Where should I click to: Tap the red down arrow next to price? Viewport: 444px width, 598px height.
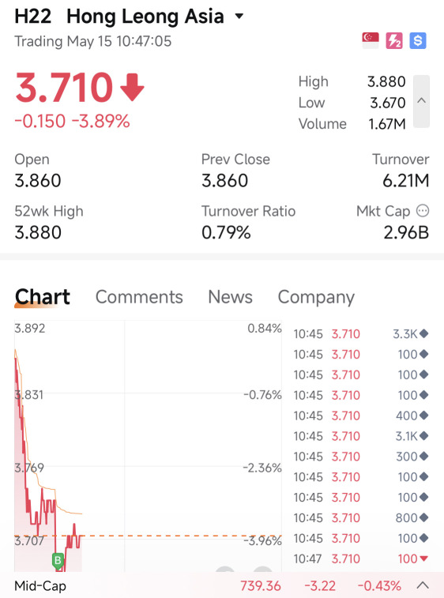click(x=132, y=88)
